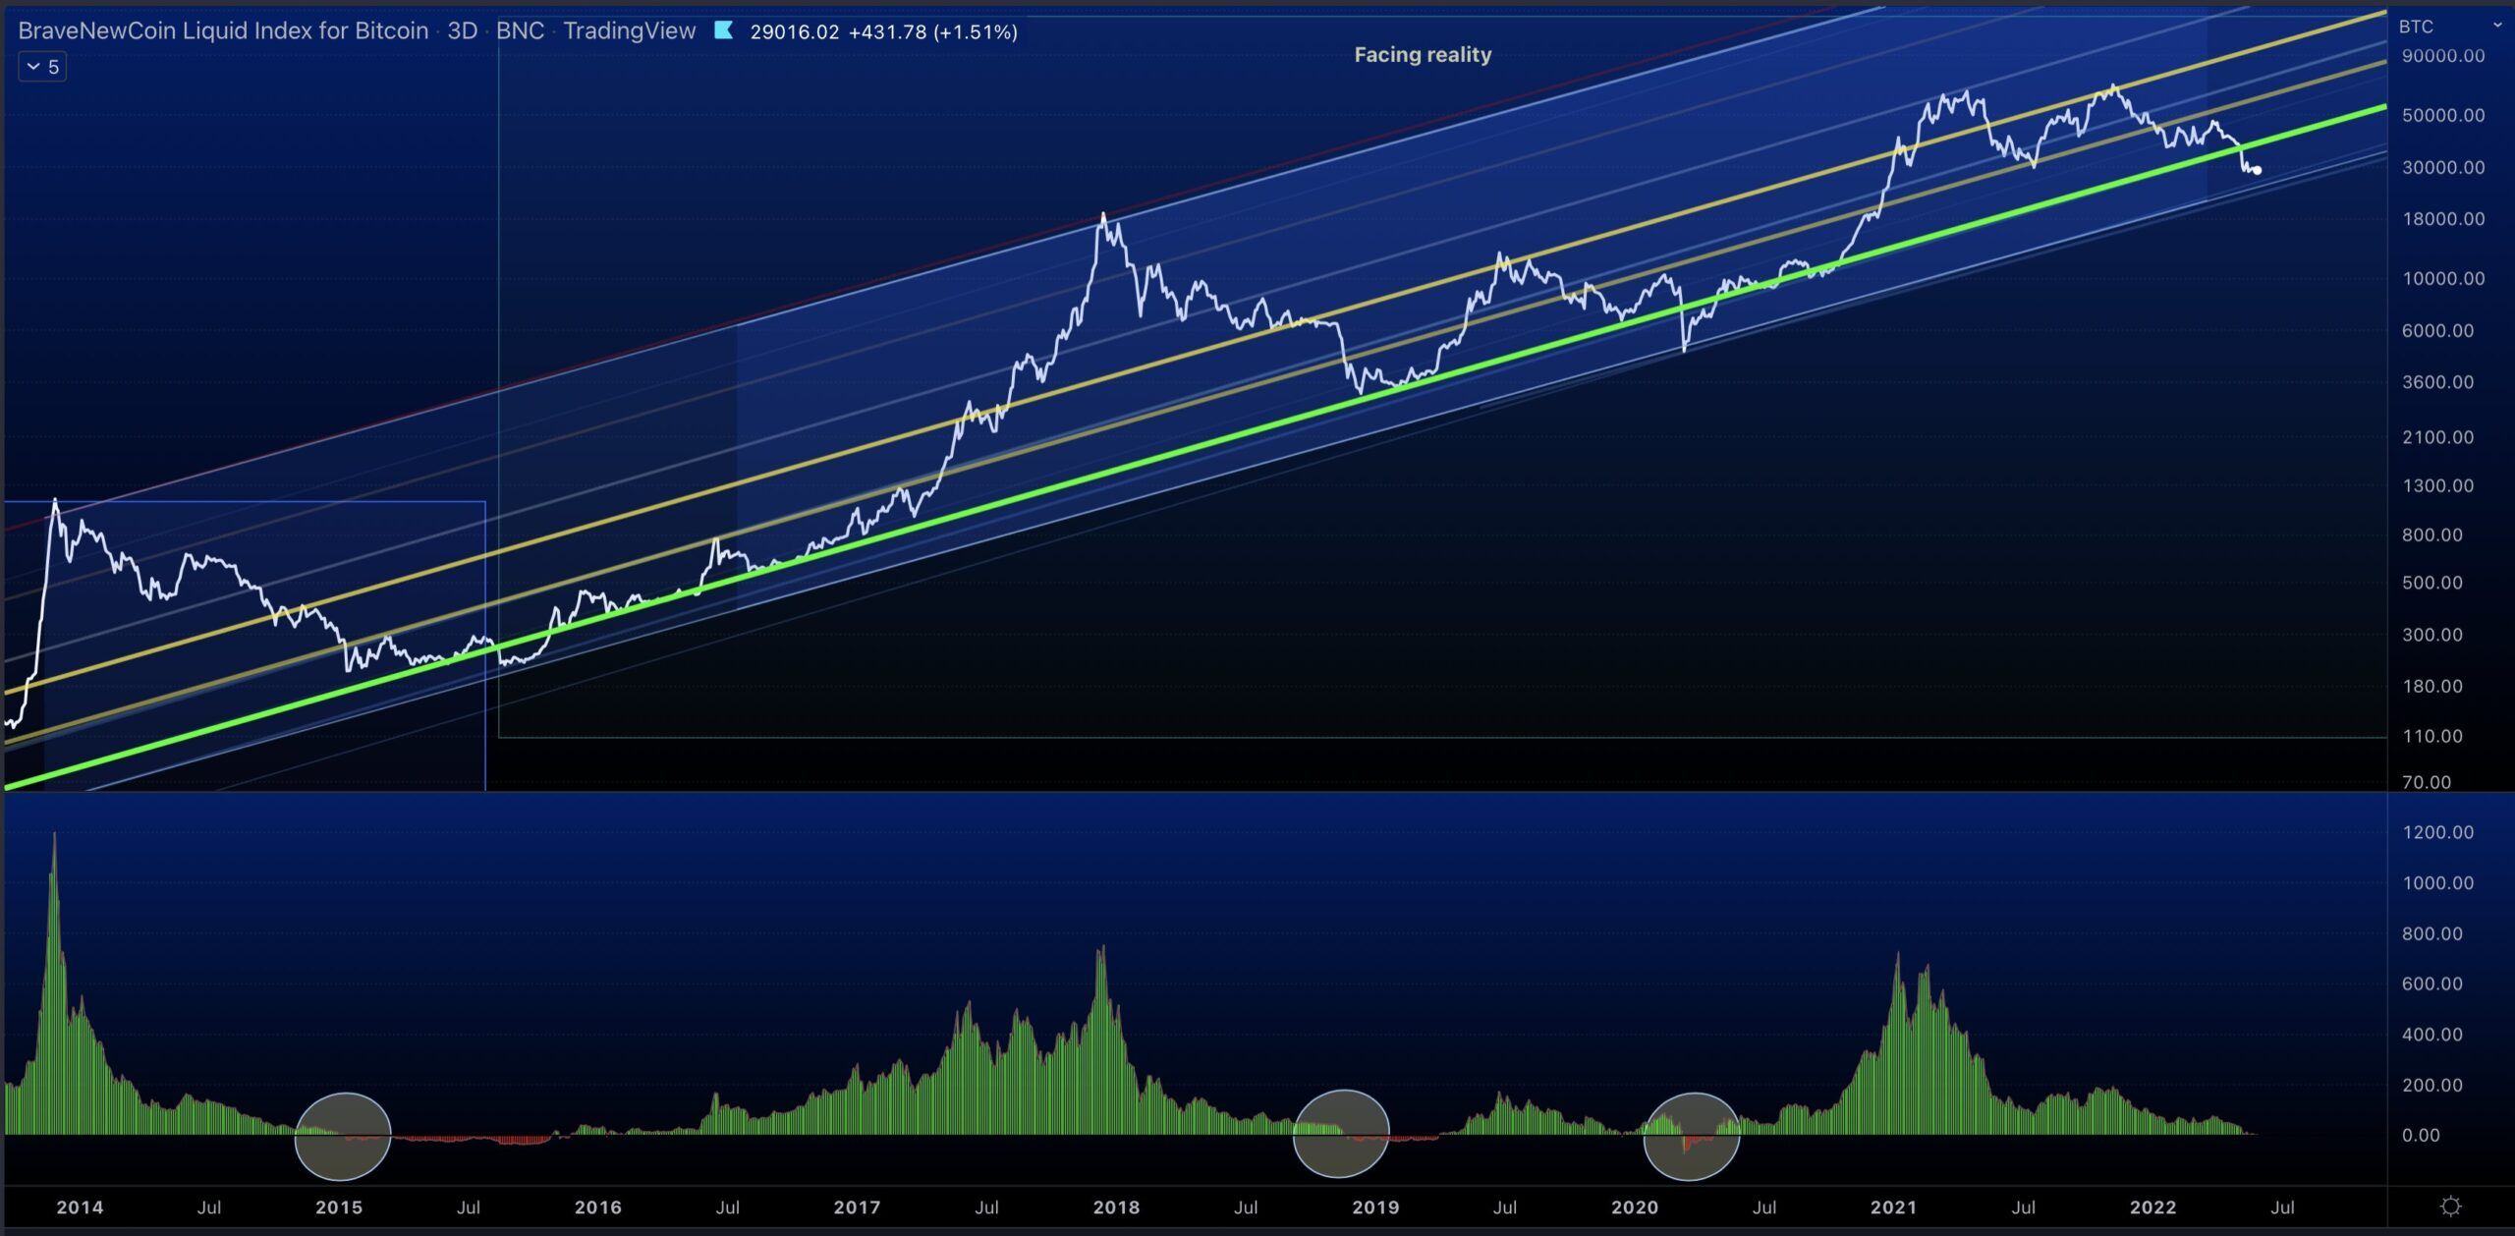Select the circled highlight near 2019
Viewport: 2515px width, 1236px height.
pos(1341,1133)
